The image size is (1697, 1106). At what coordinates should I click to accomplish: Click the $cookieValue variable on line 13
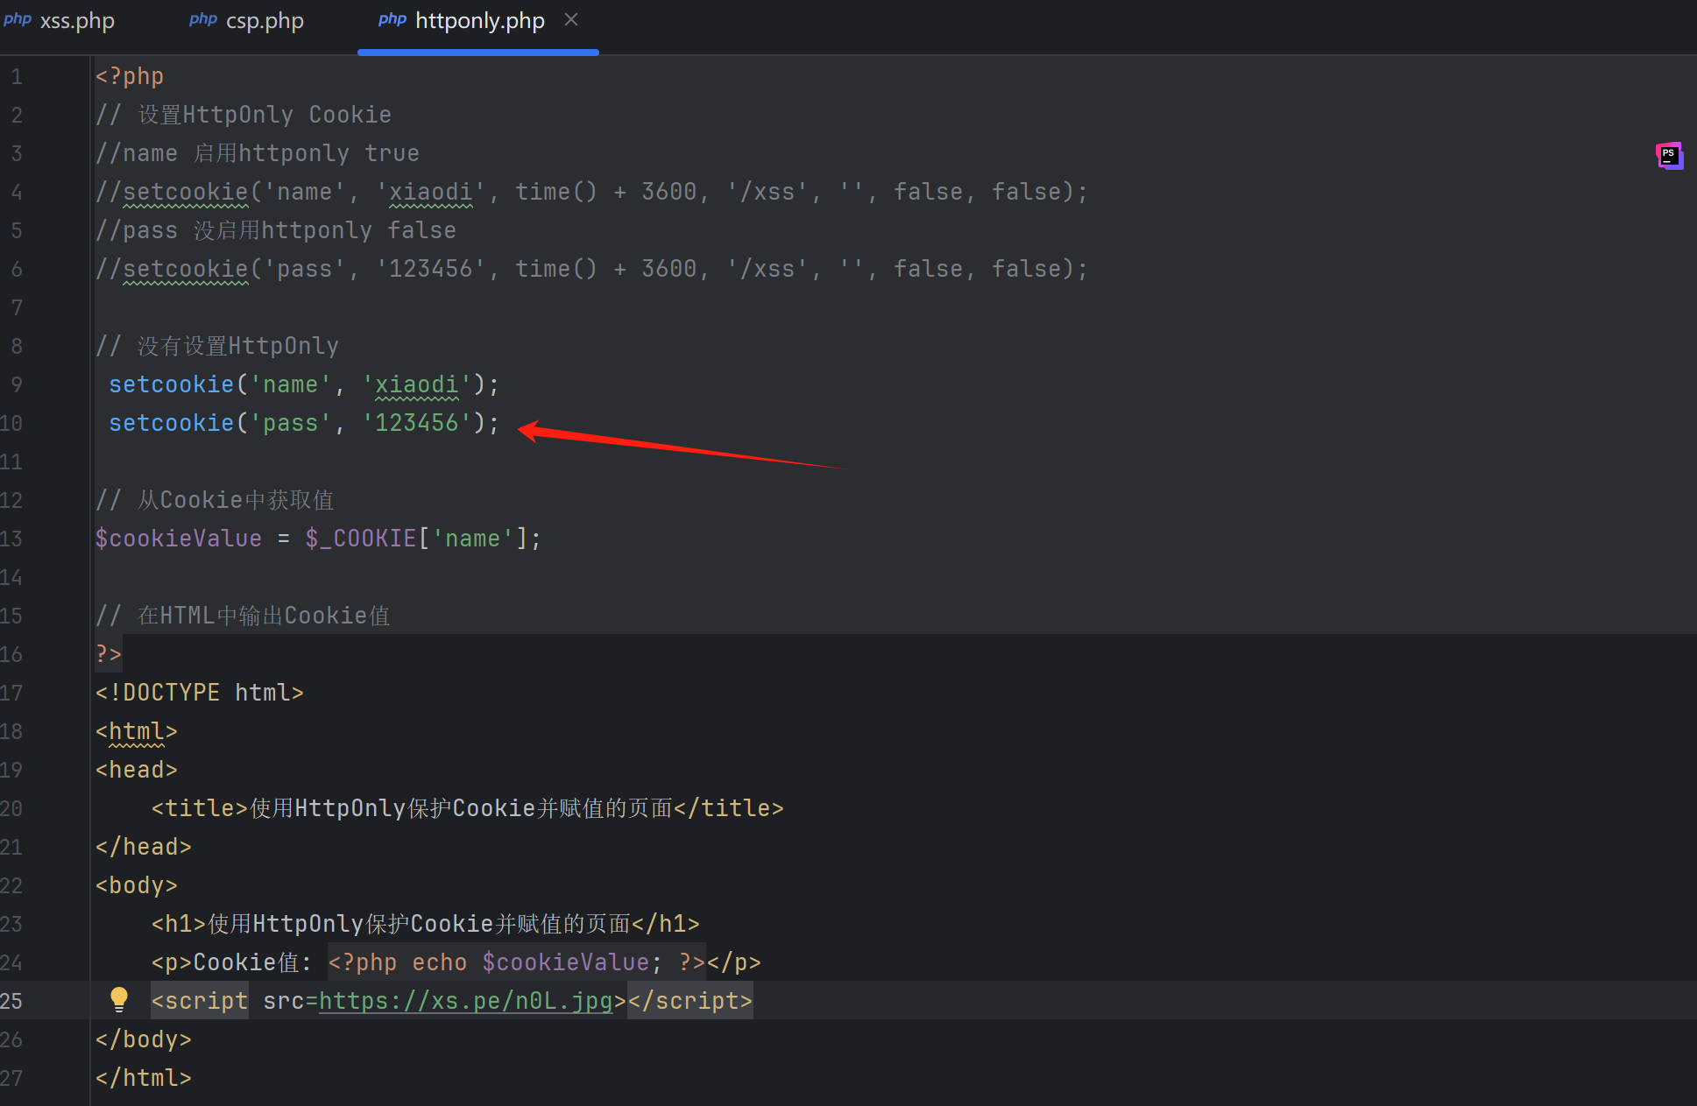(x=179, y=539)
